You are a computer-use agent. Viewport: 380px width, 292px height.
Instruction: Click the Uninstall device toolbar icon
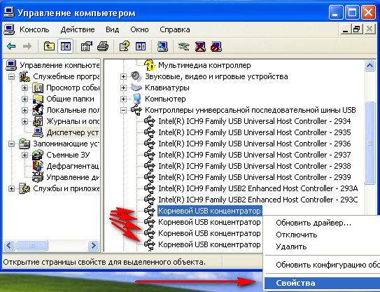200,46
